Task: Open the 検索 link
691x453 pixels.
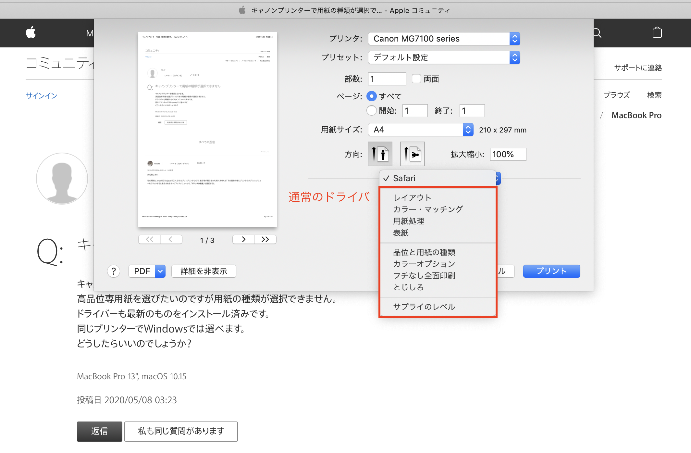Action: pyautogui.click(x=654, y=95)
